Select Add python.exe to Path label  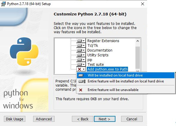(107, 69)
